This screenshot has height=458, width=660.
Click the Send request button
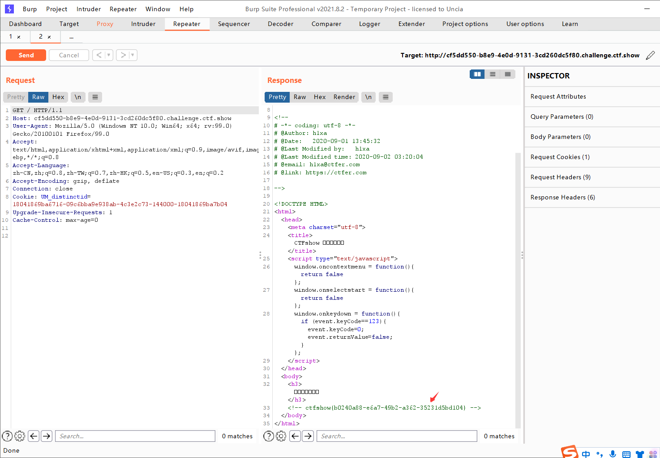click(26, 55)
